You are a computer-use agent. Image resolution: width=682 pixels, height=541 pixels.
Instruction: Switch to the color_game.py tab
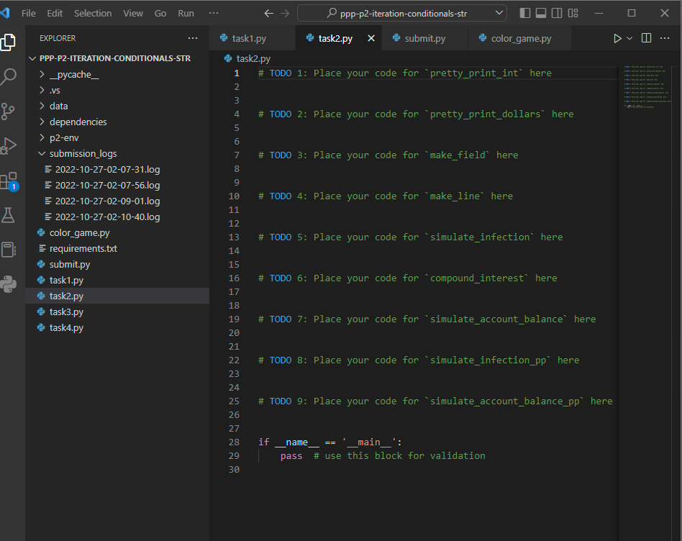(520, 39)
